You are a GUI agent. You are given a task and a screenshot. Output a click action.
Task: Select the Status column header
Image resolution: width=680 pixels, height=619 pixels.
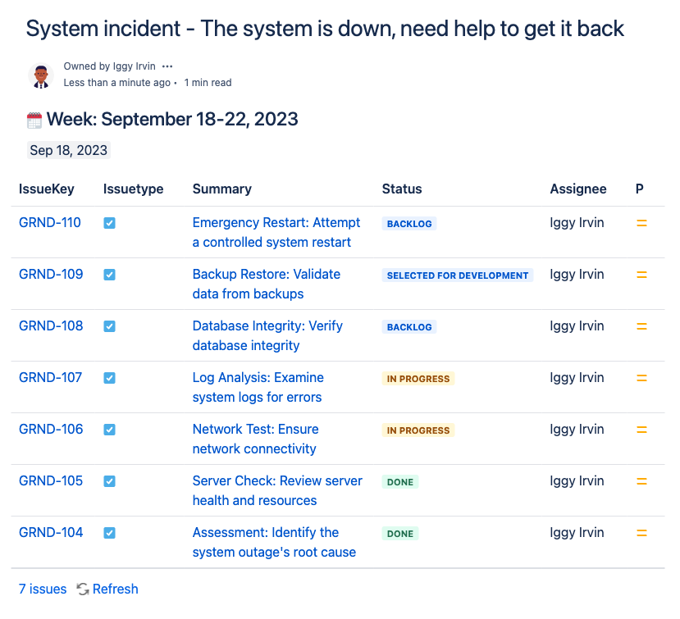[402, 189]
